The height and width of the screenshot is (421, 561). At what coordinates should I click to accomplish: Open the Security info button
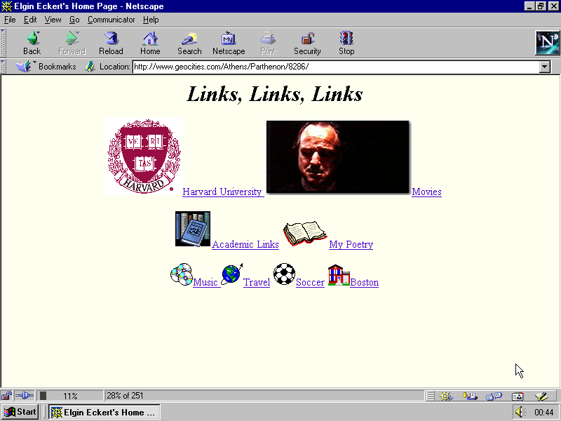click(307, 44)
